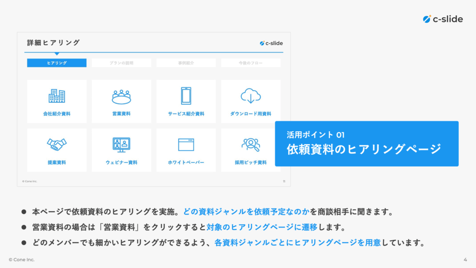The height and width of the screenshot is (268, 476).
Task: Click the blue 対象のヒアリングページに遷移 text
Action: pyautogui.click(x=272, y=228)
